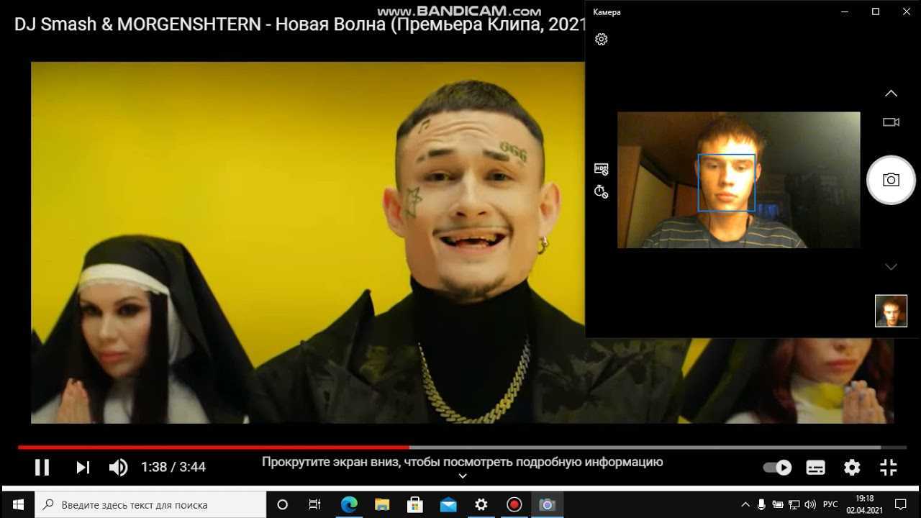Screen dimensions: 921x518
Task: Open network status in system tray
Action: 794,504
